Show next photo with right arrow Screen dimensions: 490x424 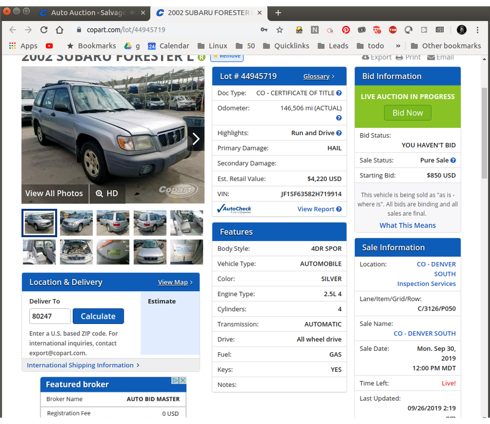(x=196, y=139)
